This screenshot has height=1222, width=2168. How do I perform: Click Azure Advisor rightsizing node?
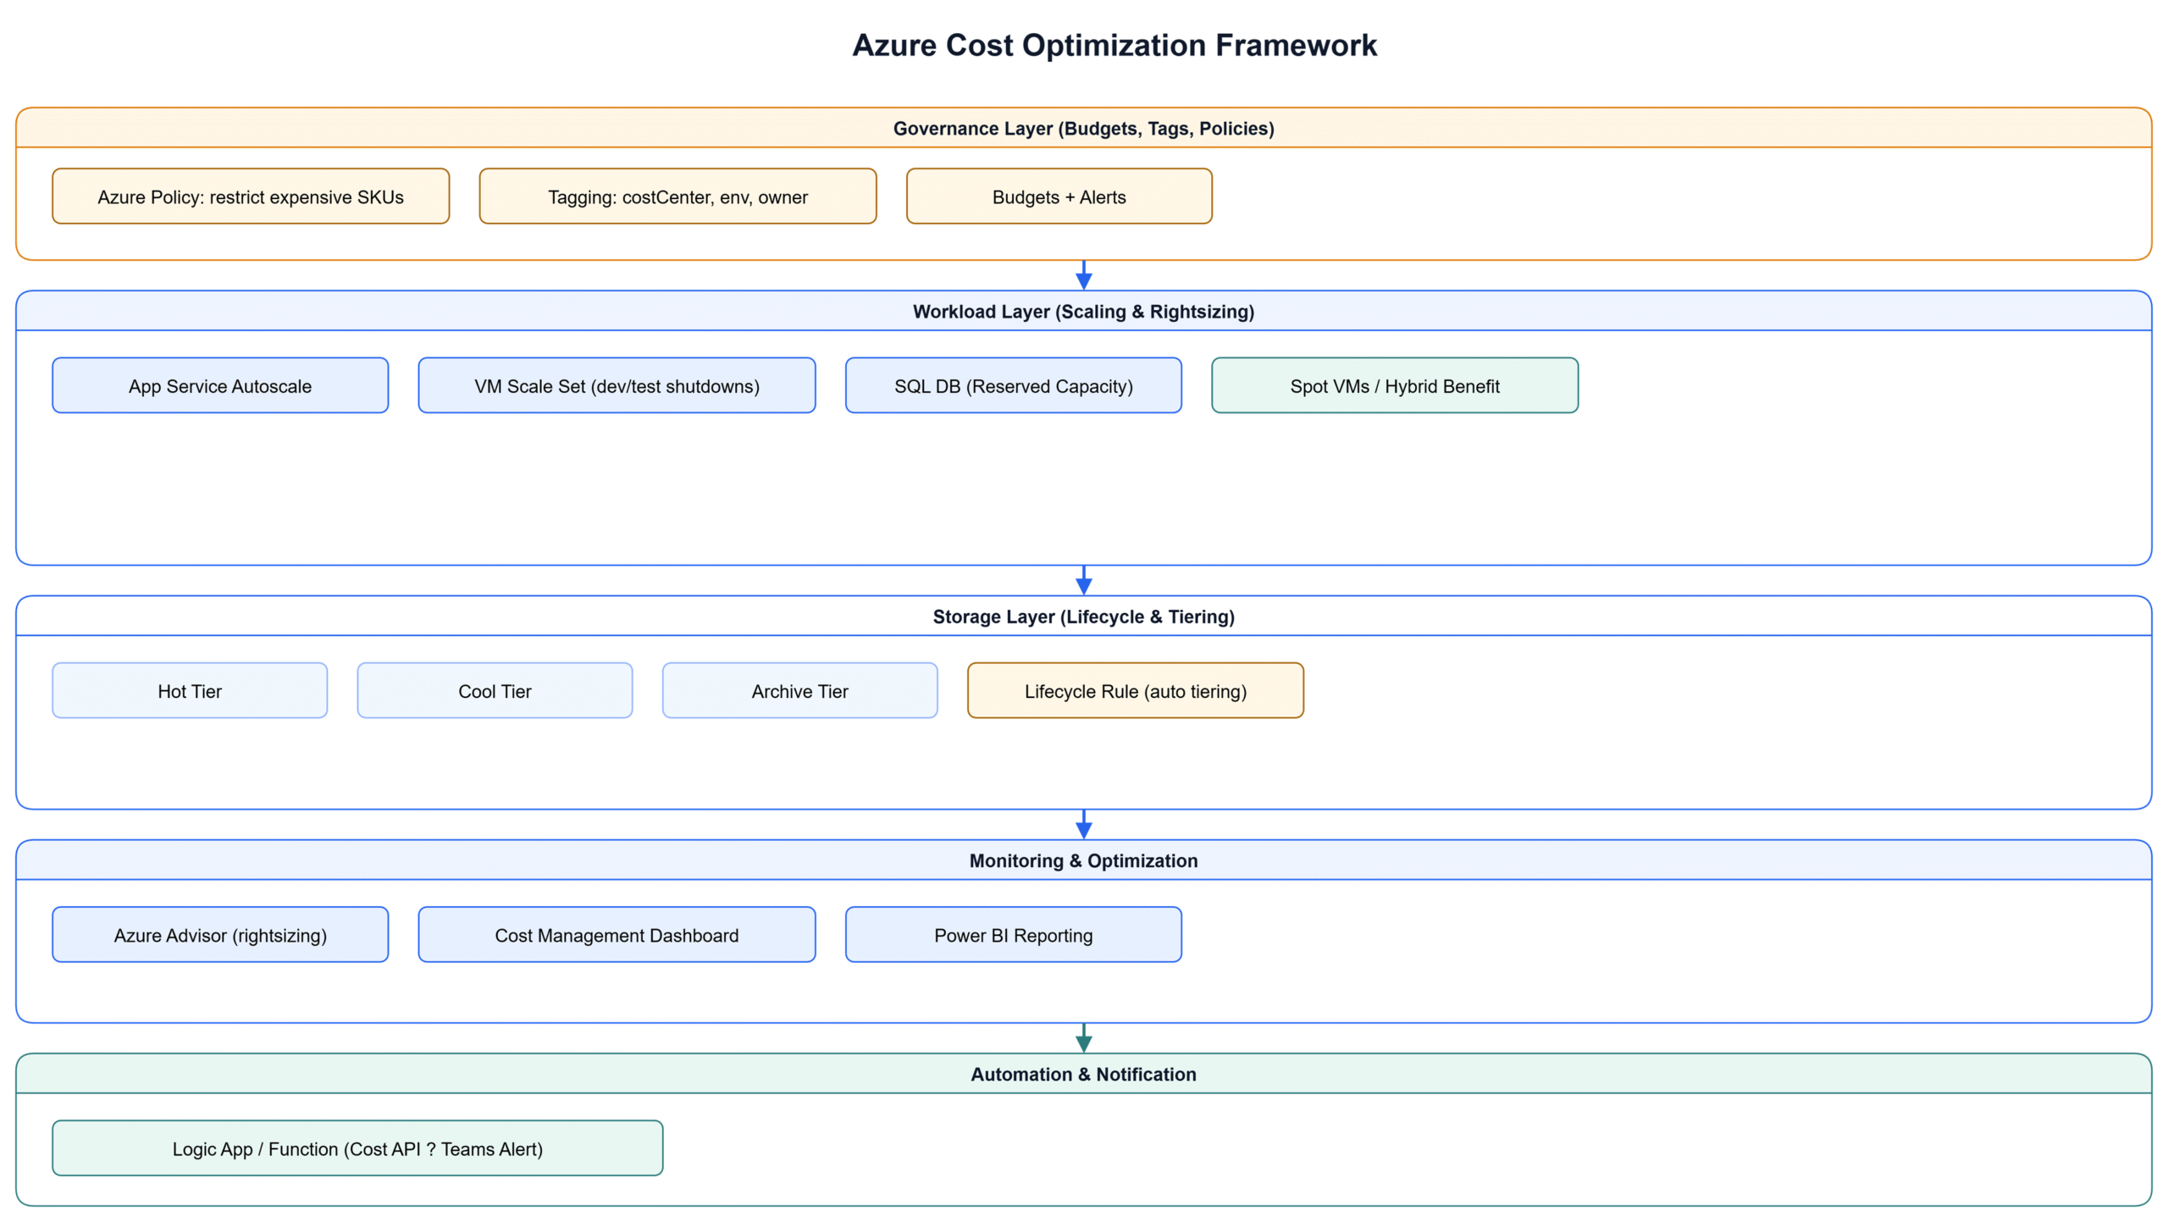pyautogui.click(x=219, y=935)
